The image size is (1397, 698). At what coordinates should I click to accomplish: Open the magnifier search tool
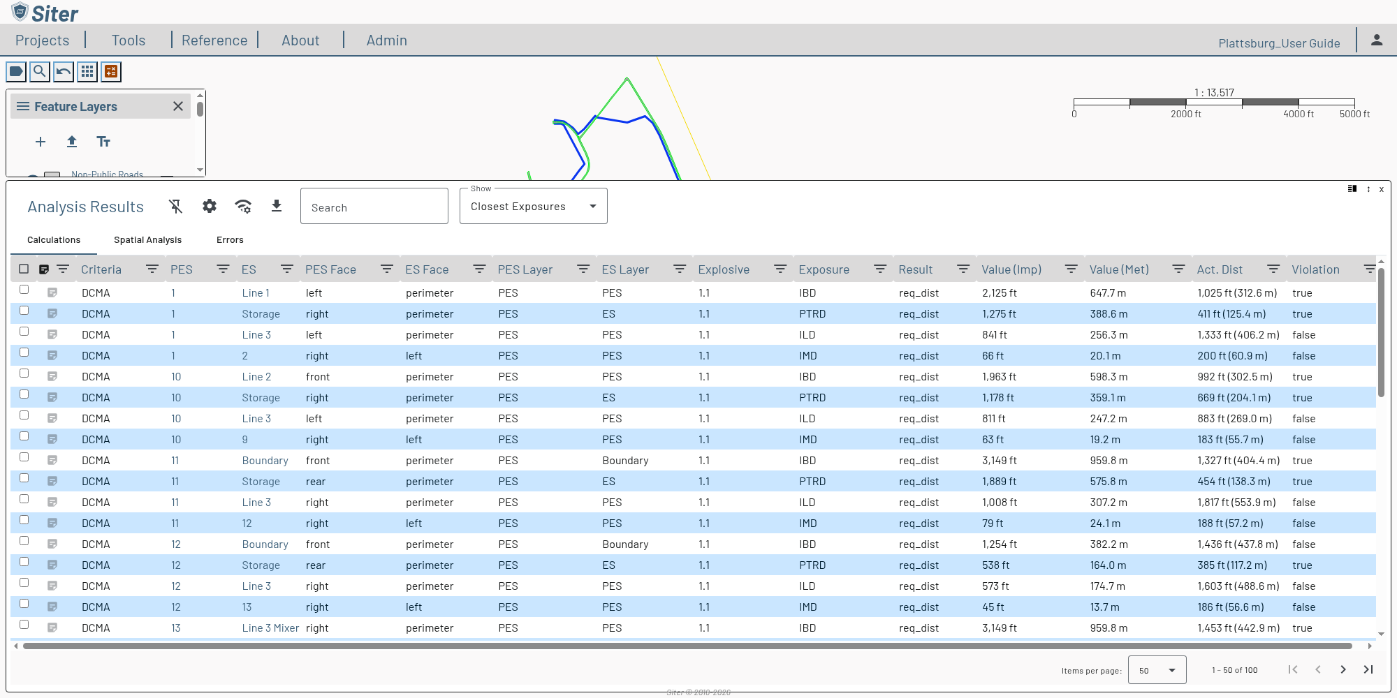click(40, 71)
